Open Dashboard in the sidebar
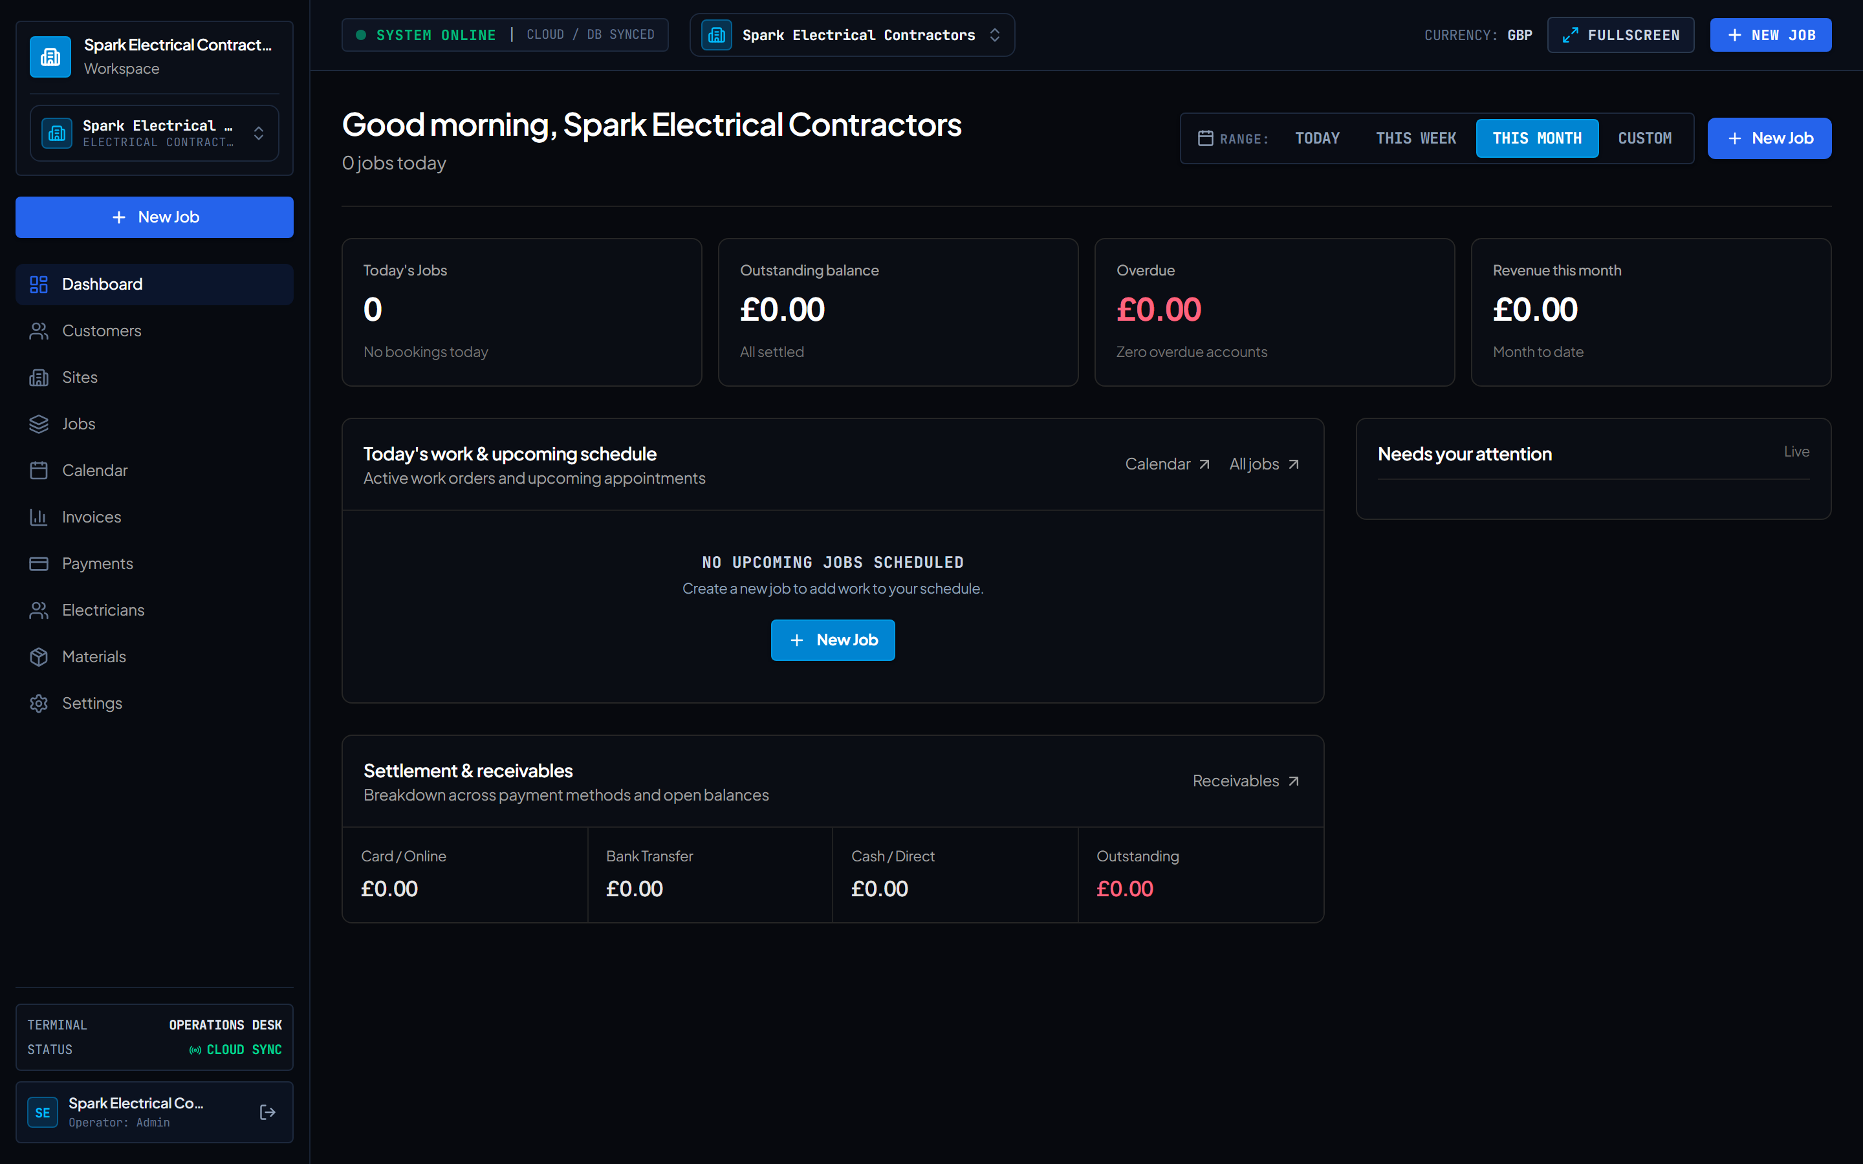The height and width of the screenshot is (1164, 1863). pos(154,284)
